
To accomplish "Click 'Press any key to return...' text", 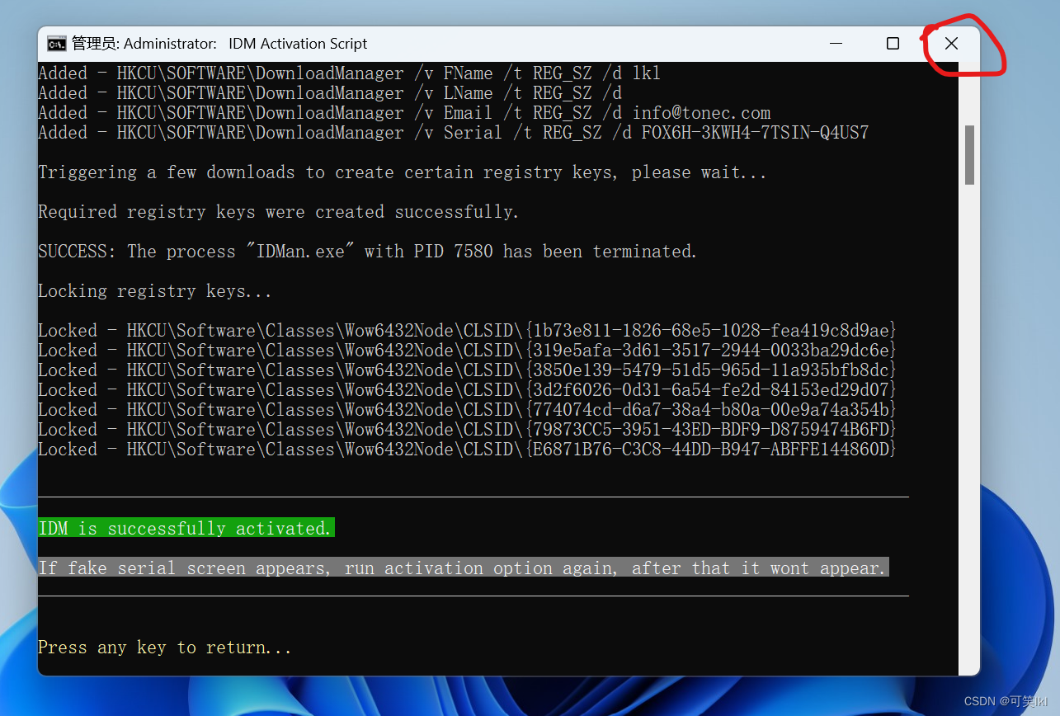I will pyautogui.click(x=165, y=648).
